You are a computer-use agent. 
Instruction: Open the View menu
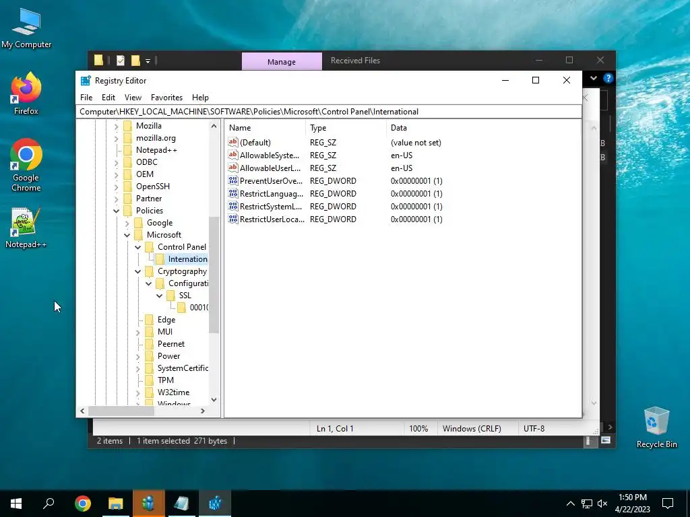133,98
